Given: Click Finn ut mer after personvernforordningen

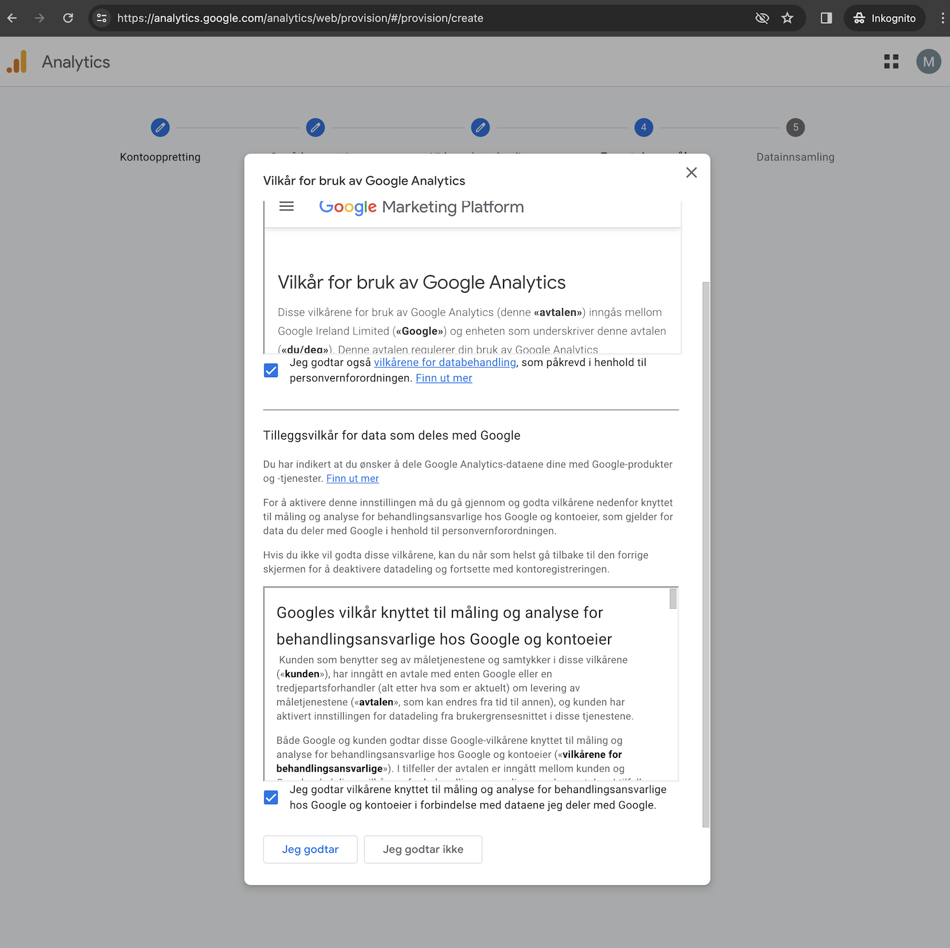Looking at the screenshot, I should coord(444,378).
